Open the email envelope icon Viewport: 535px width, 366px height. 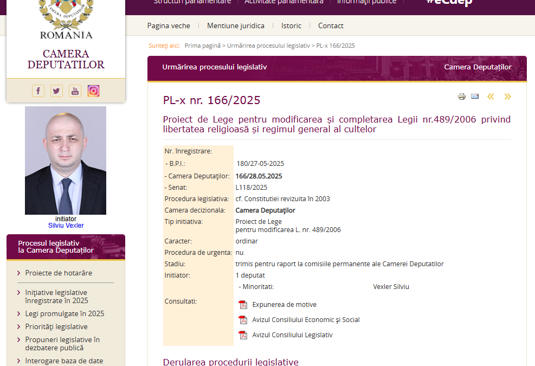pos(475,96)
